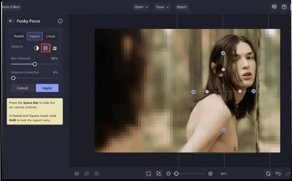Click the back arrow beside Funky Focus
The width and height of the screenshot is (292, 181).
11,21
